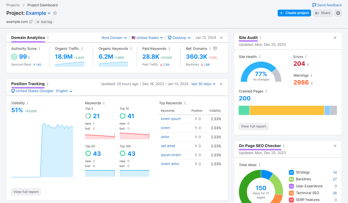Click globe icon next to Ref. Domains
Screen dimensions: 348x203
coord(215,48)
